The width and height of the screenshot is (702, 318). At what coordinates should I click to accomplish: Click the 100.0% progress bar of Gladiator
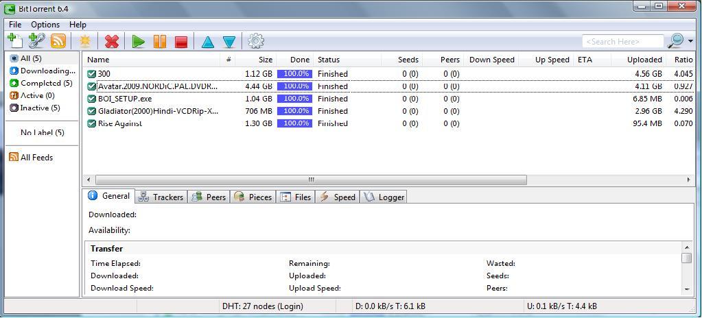click(x=294, y=111)
